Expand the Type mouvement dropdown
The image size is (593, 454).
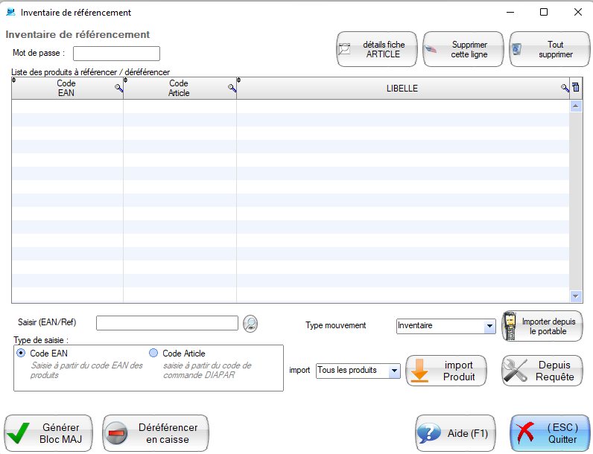(489, 326)
